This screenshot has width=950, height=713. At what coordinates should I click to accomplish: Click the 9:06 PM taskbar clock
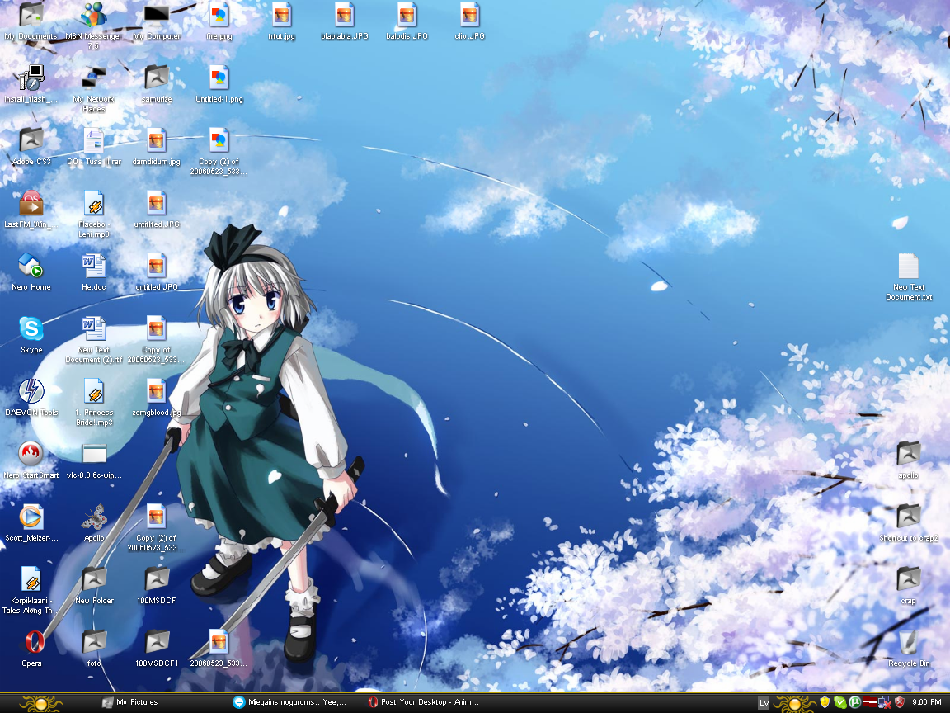click(x=927, y=702)
